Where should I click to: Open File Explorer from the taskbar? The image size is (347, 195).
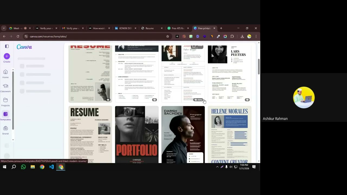[x=33, y=167]
